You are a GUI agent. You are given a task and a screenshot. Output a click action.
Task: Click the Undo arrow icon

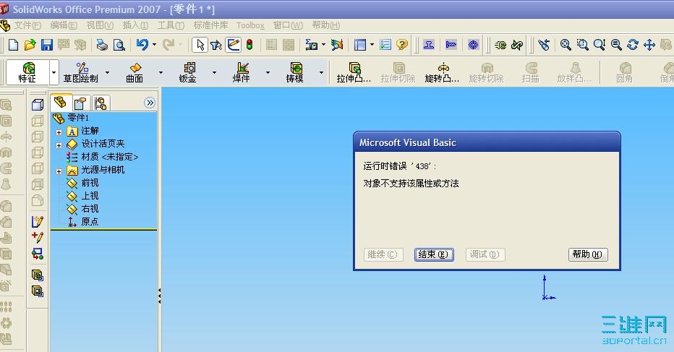coord(142,44)
